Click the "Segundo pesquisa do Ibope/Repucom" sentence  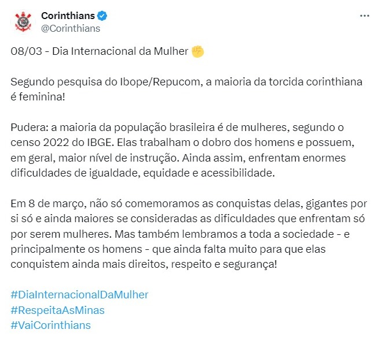tap(104, 81)
